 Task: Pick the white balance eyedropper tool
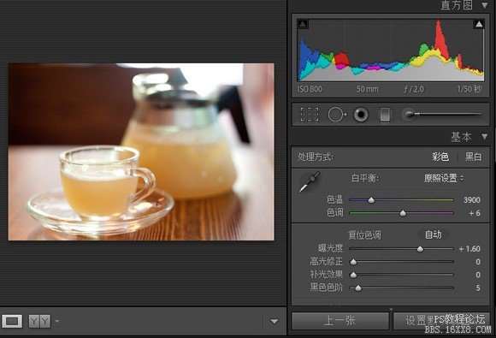click(x=310, y=182)
